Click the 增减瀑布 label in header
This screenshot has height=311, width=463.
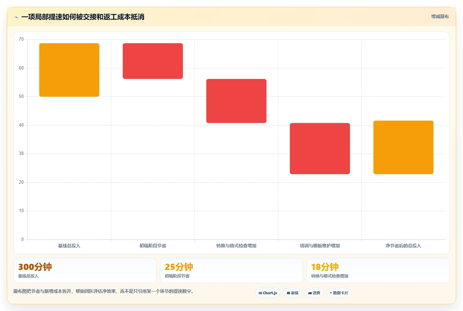(x=440, y=16)
